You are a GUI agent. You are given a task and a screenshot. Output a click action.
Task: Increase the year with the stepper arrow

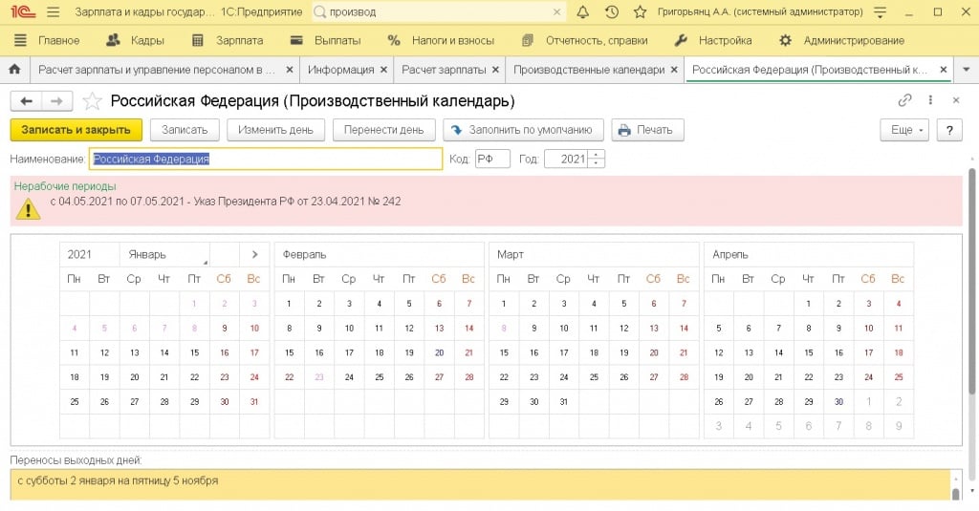[598, 155]
